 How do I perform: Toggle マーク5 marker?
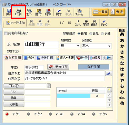tap(94, 114)
